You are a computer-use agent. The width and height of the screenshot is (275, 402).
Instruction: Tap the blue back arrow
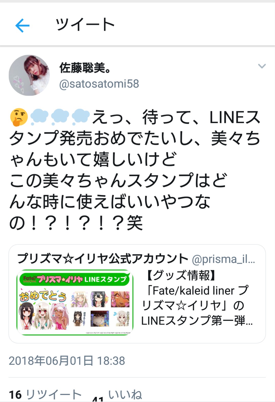pos(22,25)
